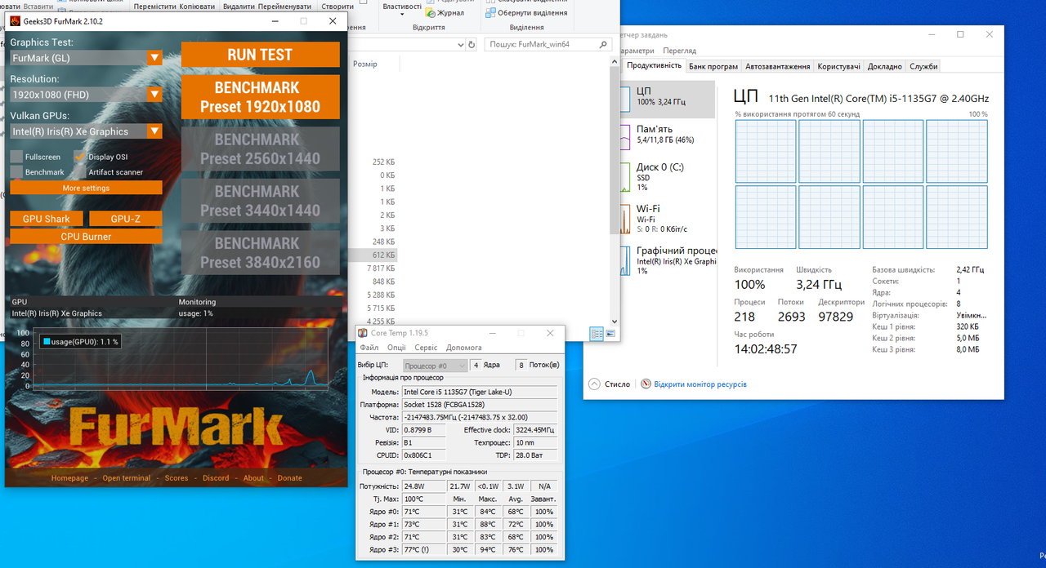
Task: Open the Допомога menu in Core Temp
Action: [464, 348]
